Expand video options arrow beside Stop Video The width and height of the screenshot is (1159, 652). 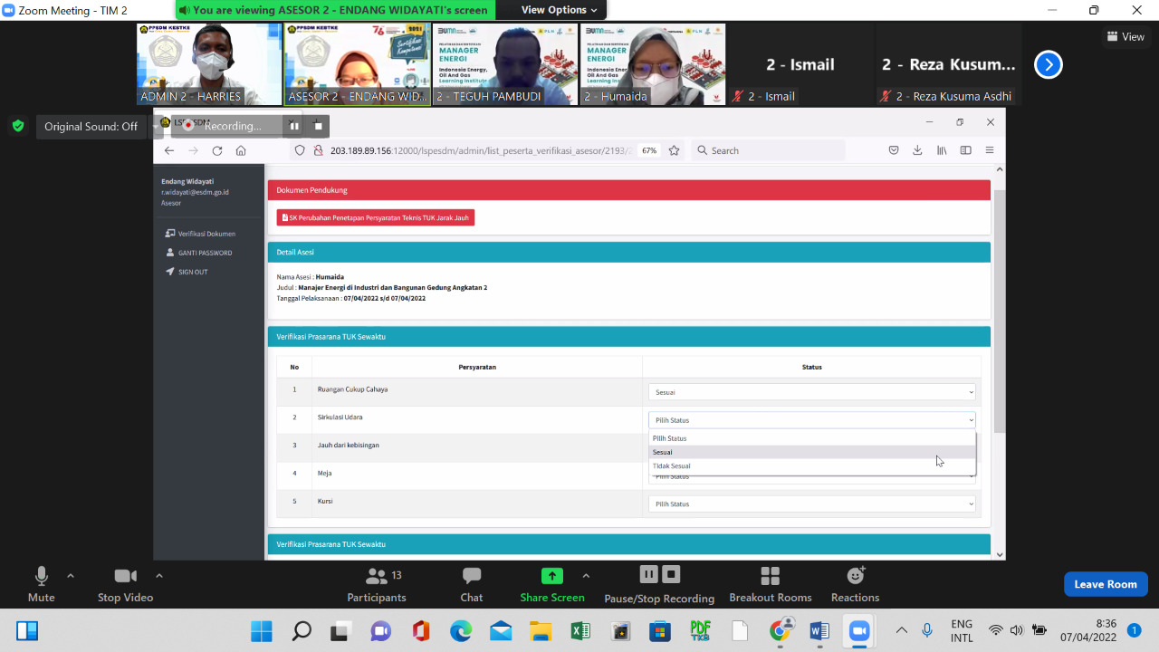tap(159, 576)
